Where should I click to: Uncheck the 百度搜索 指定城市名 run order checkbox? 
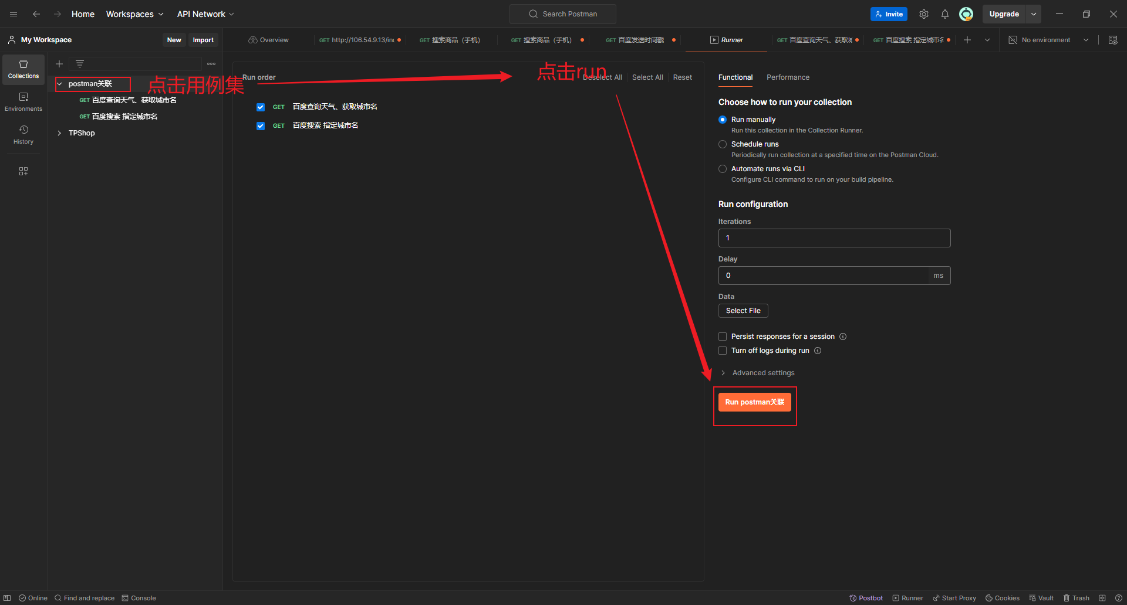261,125
